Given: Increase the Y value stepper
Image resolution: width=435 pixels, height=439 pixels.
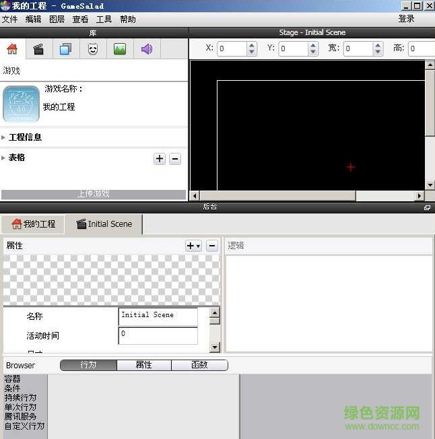Looking at the screenshot, I should point(313,45).
